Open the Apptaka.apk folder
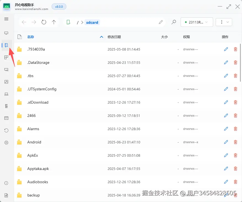This screenshot has width=242, height=202. click(38, 169)
